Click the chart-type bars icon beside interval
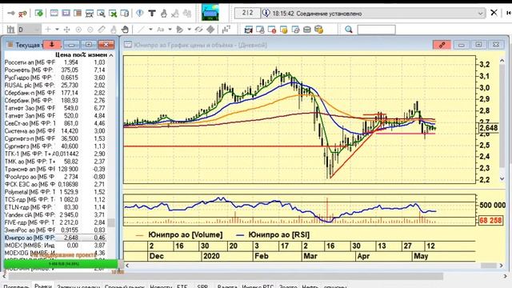 tap(10, 30)
